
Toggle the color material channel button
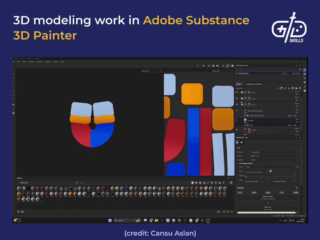pyautogui.click(x=240, y=192)
